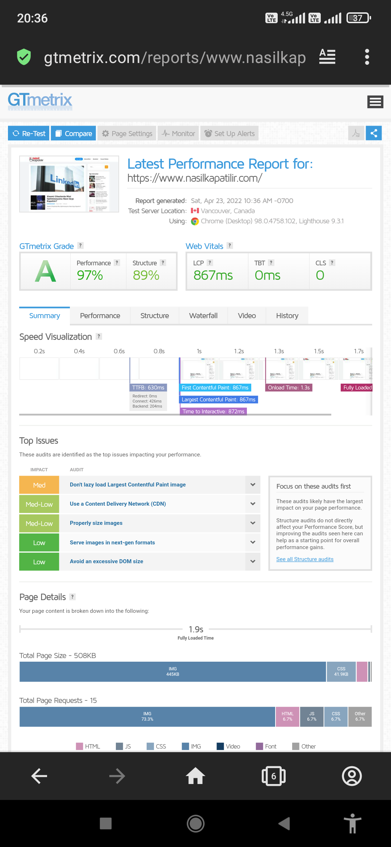
Task: Expand Serve images in next-gen formats audit
Action: (x=253, y=542)
